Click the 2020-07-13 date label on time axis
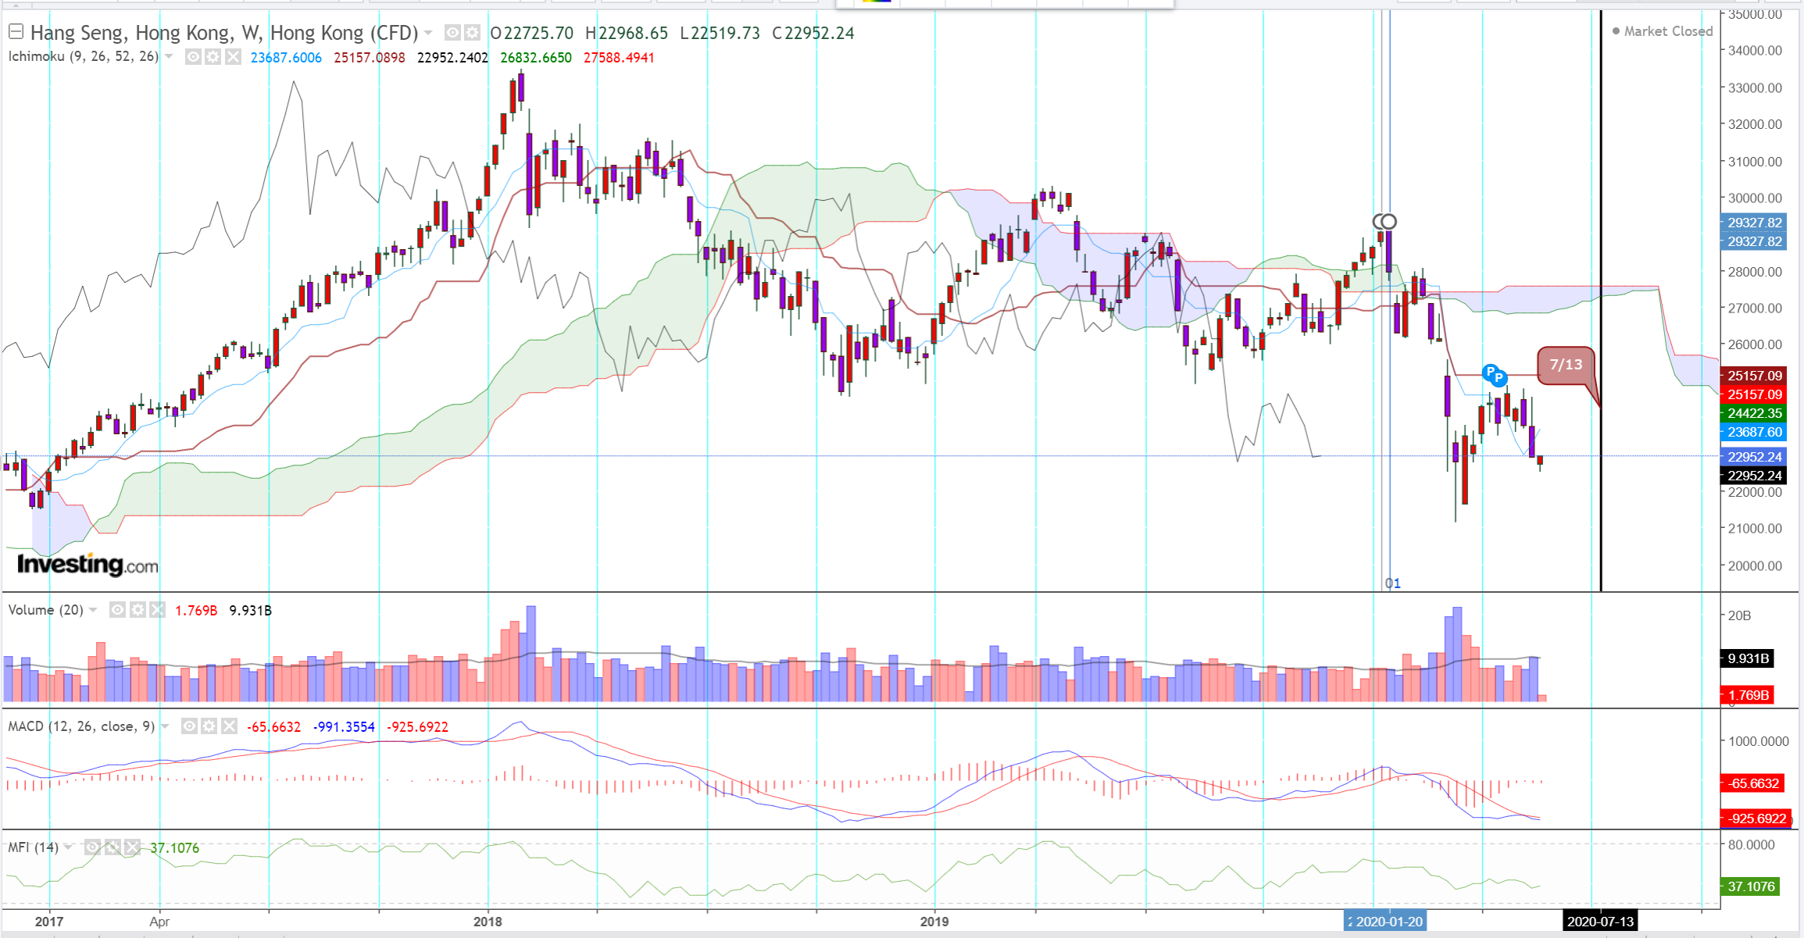 point(1599,922)
